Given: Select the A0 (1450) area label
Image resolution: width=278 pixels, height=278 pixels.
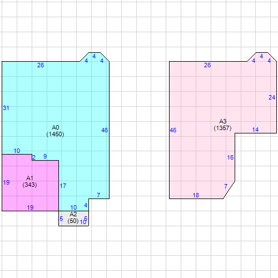Looking at the screenshot, I should tap(55, 131).
